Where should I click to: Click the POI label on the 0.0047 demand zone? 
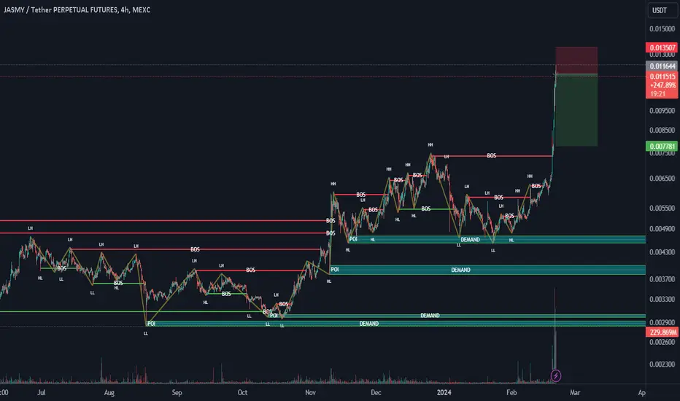pos(353,239)
